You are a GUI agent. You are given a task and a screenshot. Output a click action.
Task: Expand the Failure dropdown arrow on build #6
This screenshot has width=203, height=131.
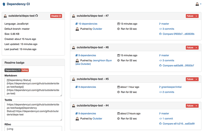point(197,47)
